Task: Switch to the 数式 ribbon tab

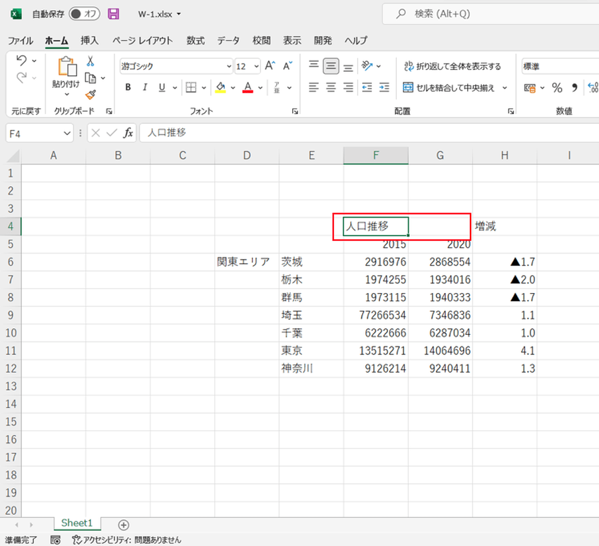Action: click(195, 41)
